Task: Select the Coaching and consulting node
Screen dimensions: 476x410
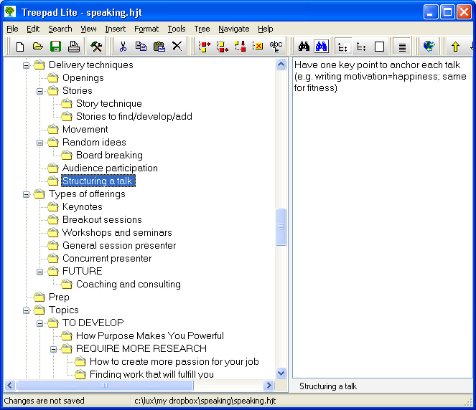Action: 128,285
